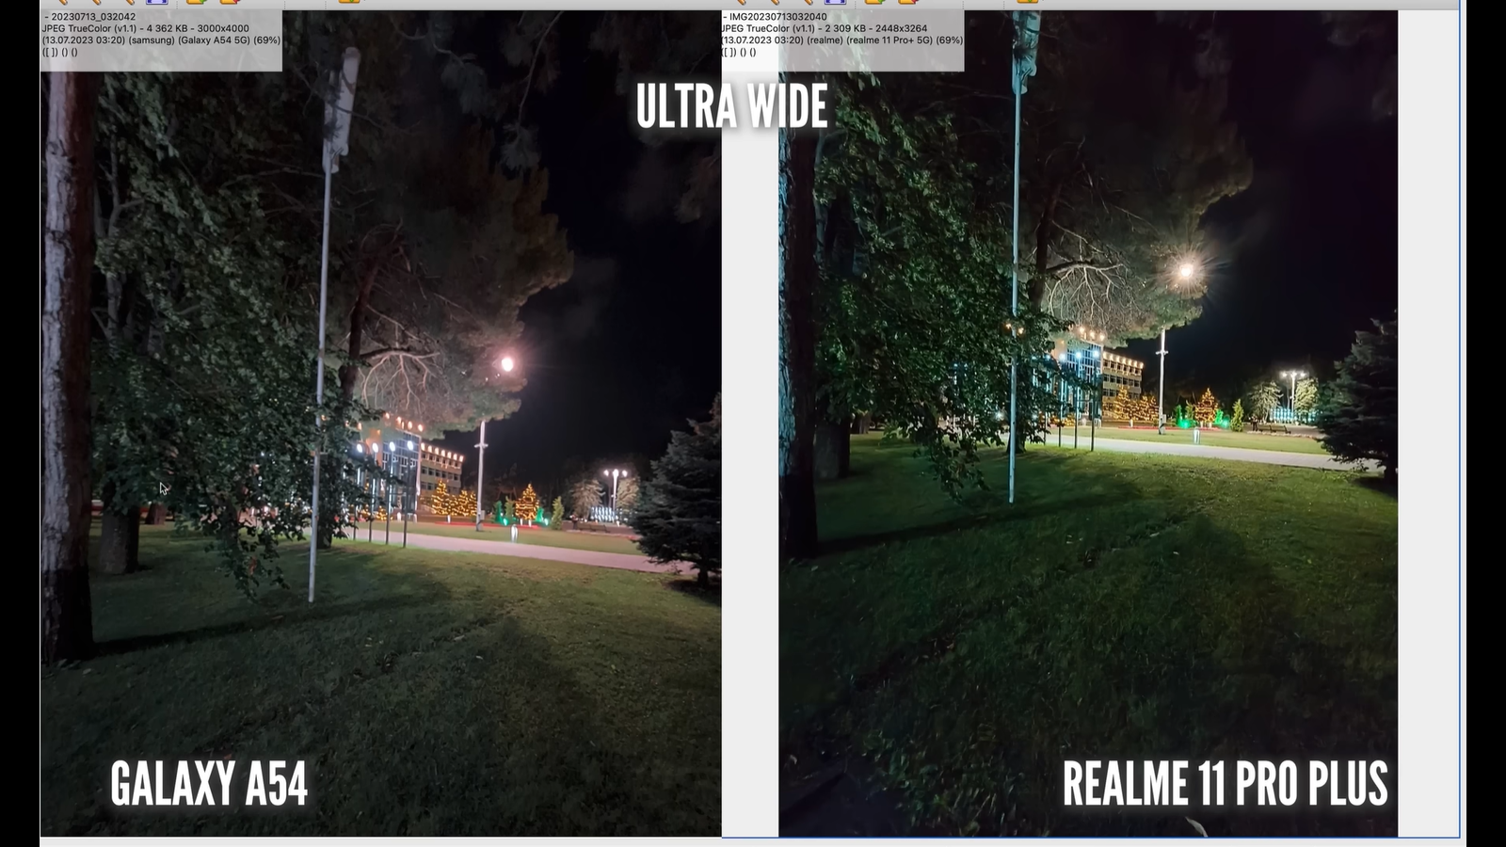The height and width of the screenshot is (847, 1506).
Task: Click the left info line mentioning Galaxy A54 5G
Action: pyautogui.click(x=161, y=40)
